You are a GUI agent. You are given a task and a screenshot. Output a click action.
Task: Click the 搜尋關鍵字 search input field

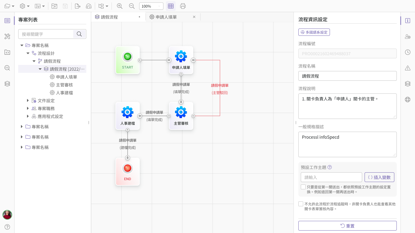[46, 34]
